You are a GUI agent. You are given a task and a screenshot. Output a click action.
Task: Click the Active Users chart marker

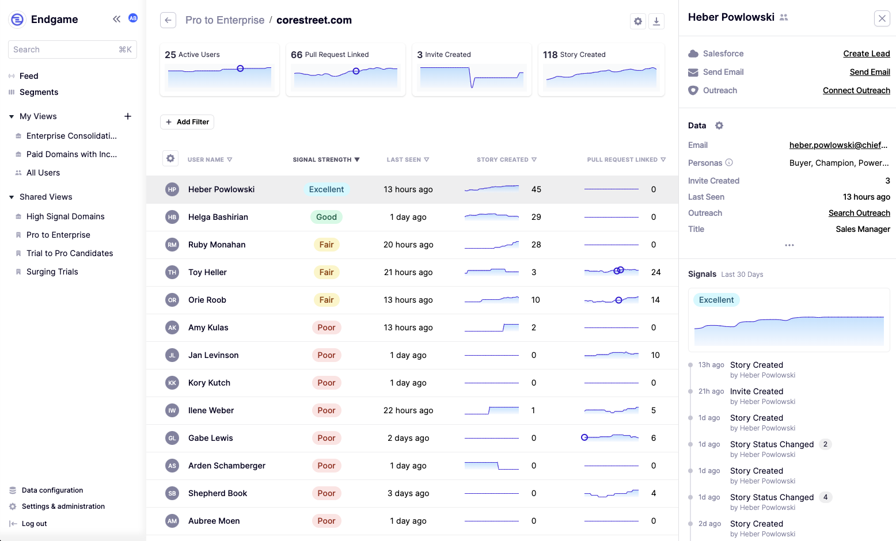[241, 68]
